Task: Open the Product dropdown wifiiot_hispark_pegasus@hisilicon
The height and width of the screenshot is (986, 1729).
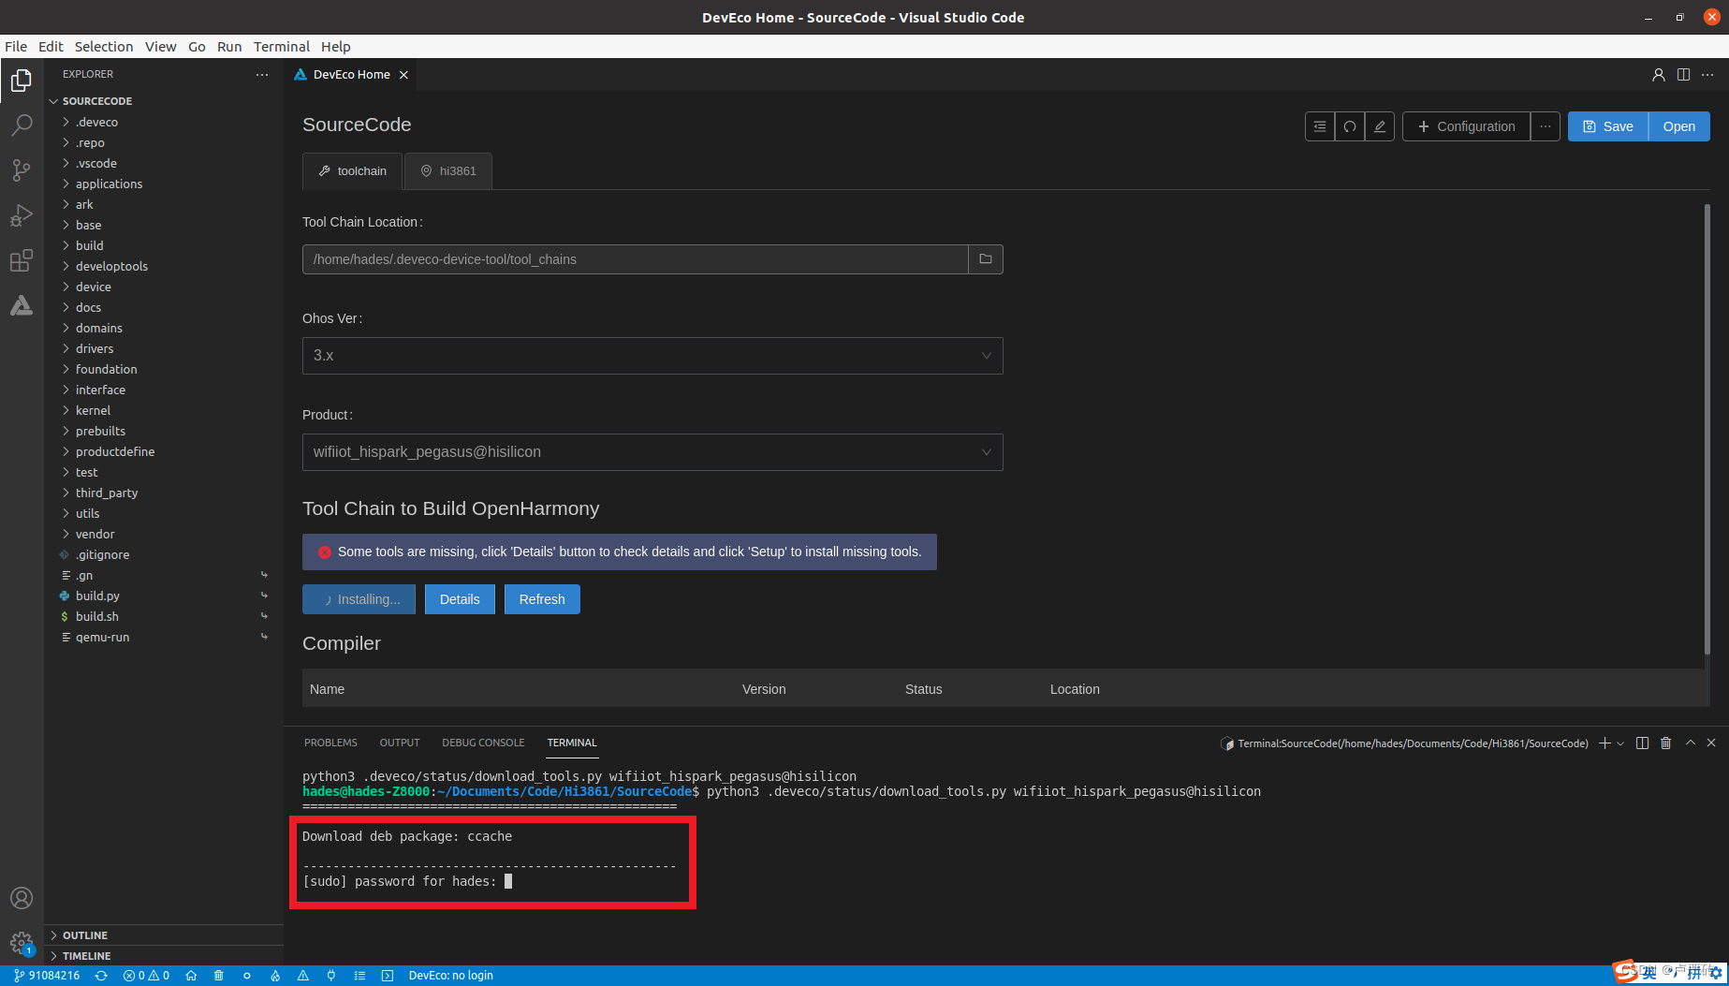Action: tap(652, 452)
